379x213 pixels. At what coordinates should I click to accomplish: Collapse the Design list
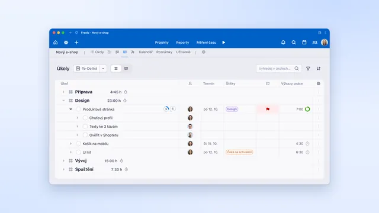point(63,101)
